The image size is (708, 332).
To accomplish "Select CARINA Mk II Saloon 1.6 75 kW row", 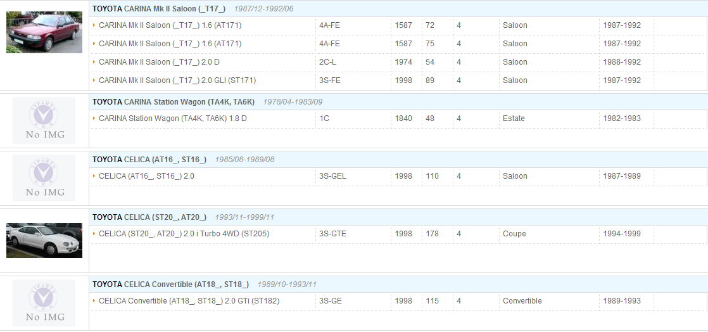I will pyautogui.click(x=398, y=44).
